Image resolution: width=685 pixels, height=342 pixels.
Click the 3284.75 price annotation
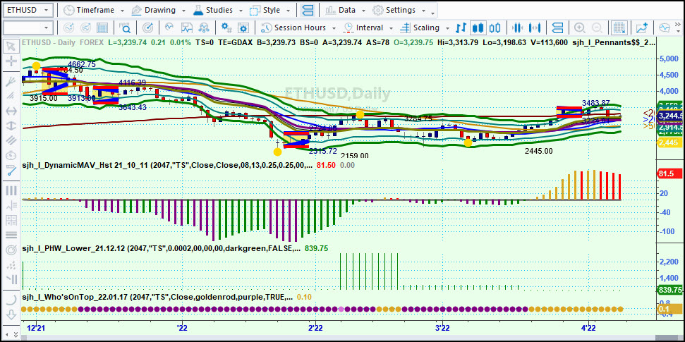click(418, 118)
